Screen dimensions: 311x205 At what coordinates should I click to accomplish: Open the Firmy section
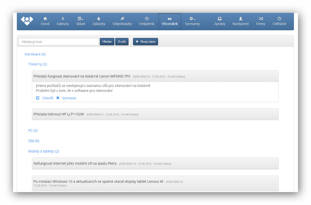click(x=261, y=21)
